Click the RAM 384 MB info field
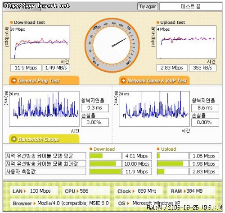Viewport: 225px width, 213px height. click(191, 191)
